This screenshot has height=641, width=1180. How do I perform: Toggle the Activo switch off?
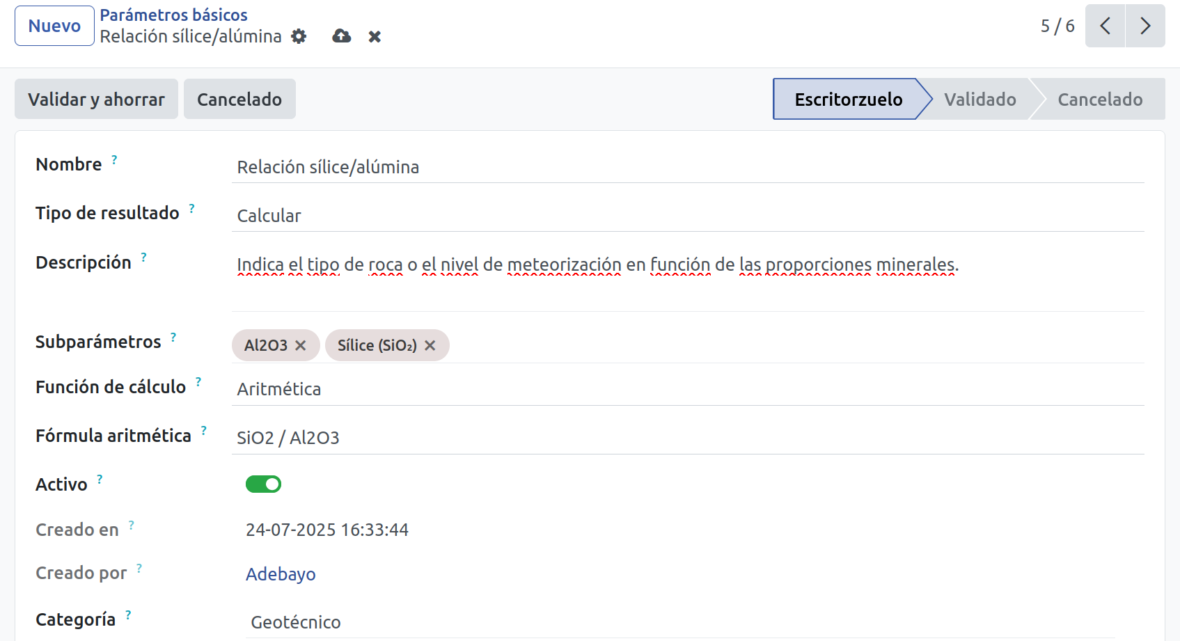click(x=263, y=484)
